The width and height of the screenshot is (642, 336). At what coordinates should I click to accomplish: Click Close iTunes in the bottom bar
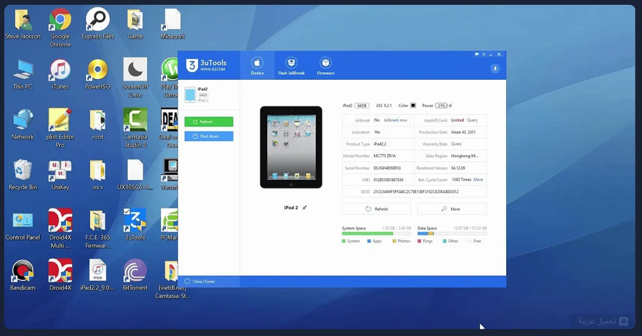(x=200, y=281)
